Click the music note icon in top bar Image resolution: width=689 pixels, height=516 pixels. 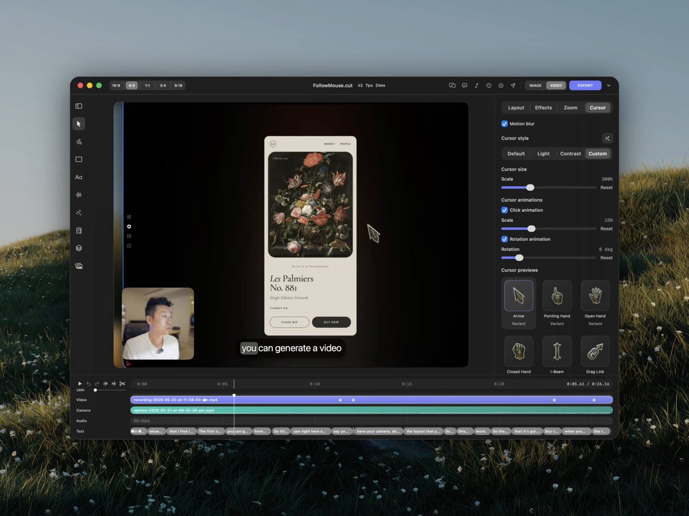pyautogui.click(x=477, y=85)
